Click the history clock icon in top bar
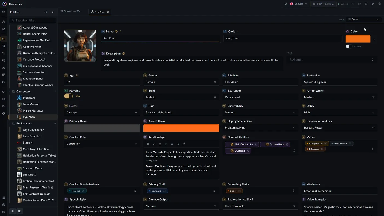The height and width of the screenshot is (216, 384). pyautogui.click(x=366, y=4)
